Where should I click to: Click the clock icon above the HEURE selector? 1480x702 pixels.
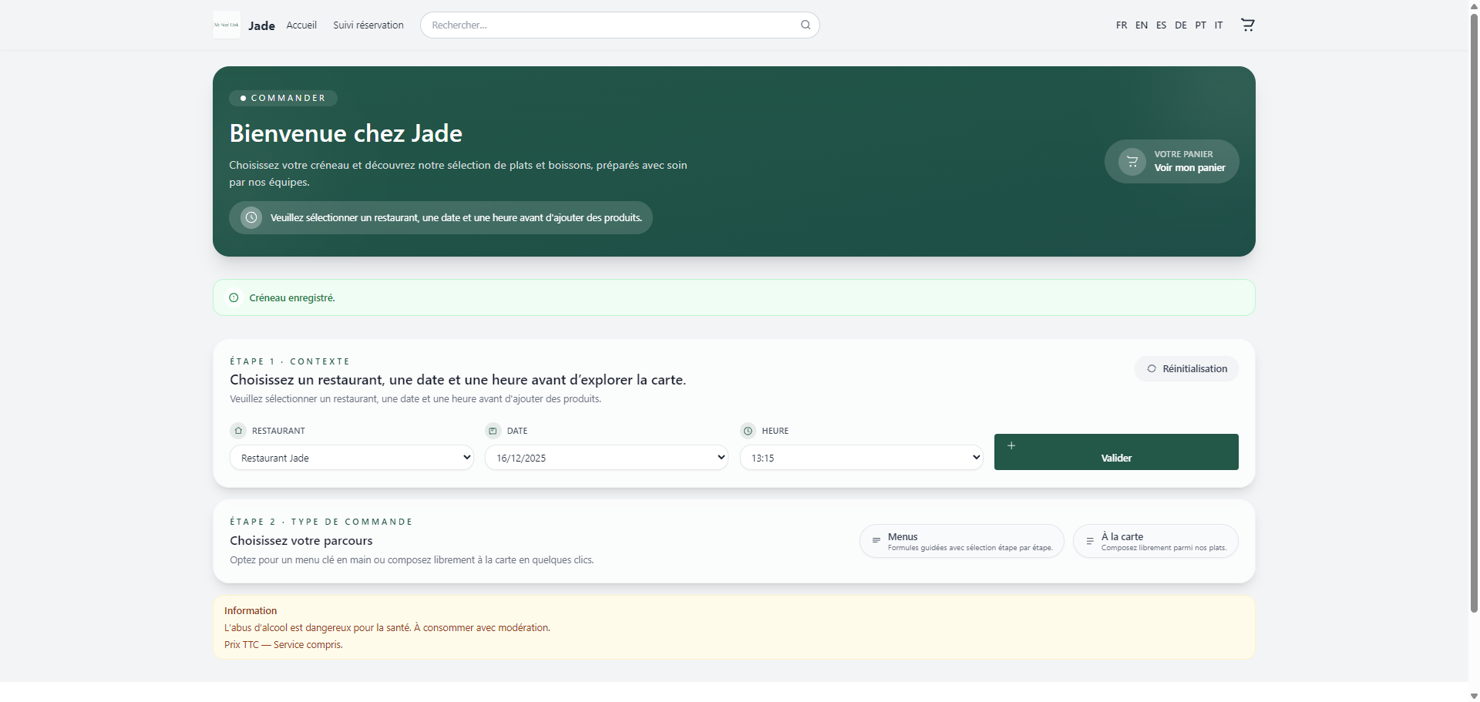click(x=747, y=431)
